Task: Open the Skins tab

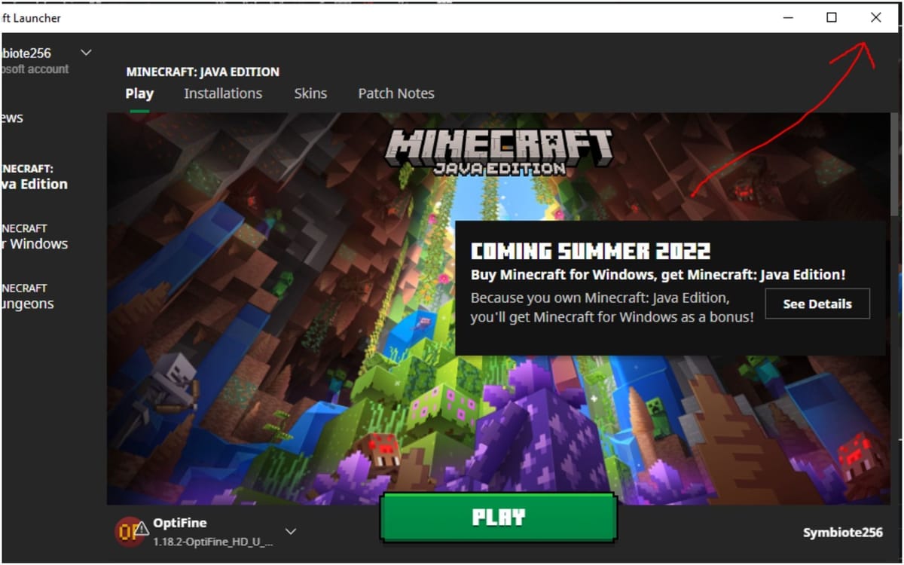Action: 310,93
